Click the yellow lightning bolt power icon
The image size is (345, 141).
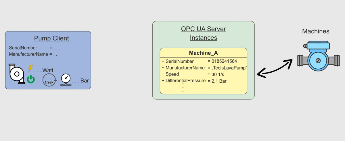30,68
